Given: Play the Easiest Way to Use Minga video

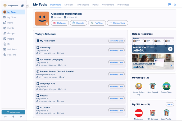Looking at the screenshot, I should pyautogui.click(x=170, y=49).
